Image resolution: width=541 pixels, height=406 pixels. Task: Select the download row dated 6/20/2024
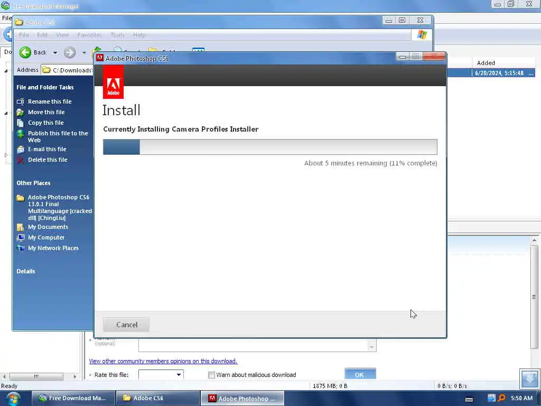click(x=491, y=73)
